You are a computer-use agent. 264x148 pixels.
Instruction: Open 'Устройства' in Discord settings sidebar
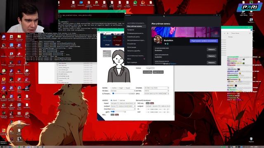point(131,44)
